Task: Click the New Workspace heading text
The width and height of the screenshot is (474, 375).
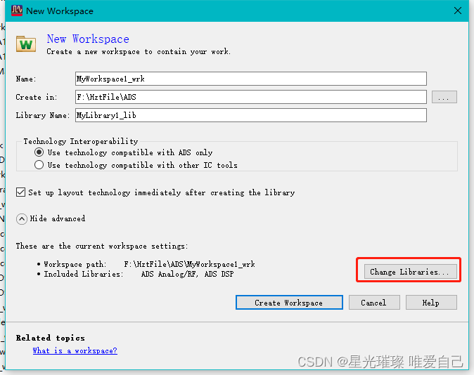Action: (88, 39)
